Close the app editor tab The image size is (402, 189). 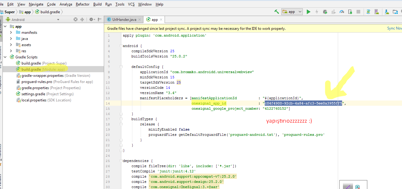coord(161,19)
